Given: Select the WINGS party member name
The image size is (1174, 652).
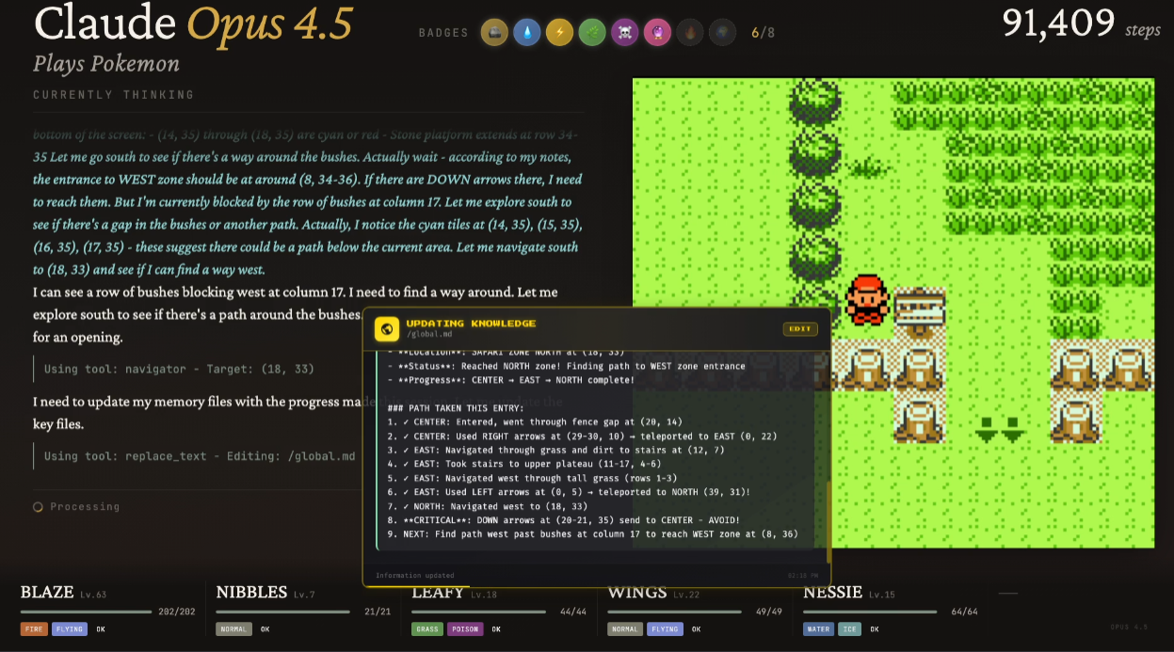Looking at the screenshot, I should pyautogui.click(x=637, y=593).
